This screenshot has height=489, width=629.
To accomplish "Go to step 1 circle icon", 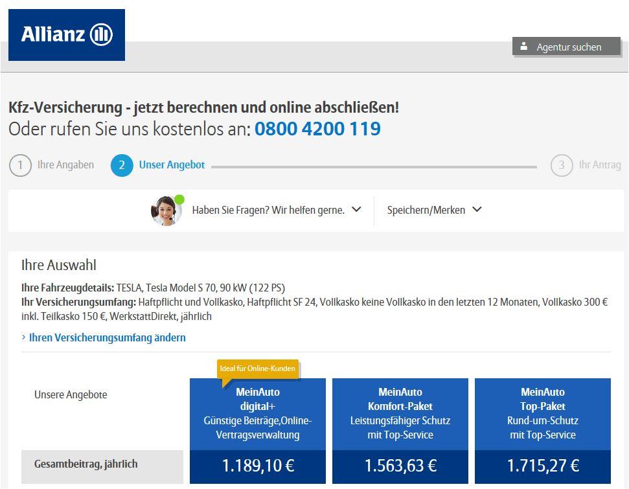I will click(20, 165).
